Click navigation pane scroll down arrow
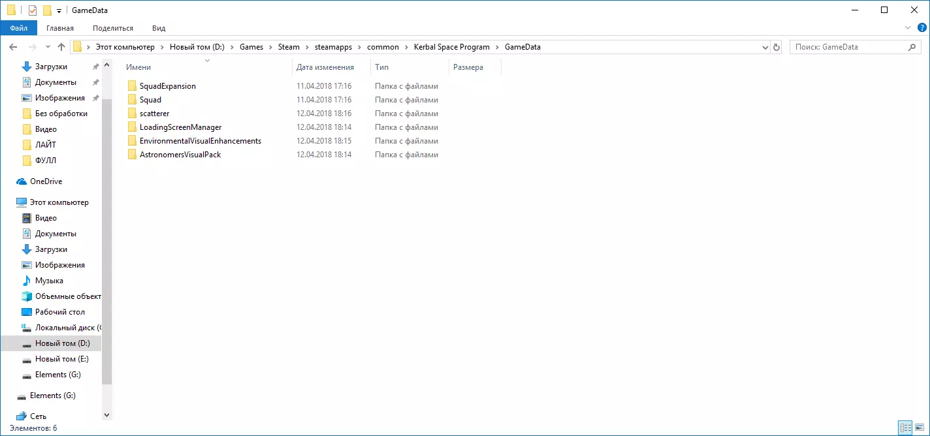This screenshot has height=436, width=930. (107, 415)
